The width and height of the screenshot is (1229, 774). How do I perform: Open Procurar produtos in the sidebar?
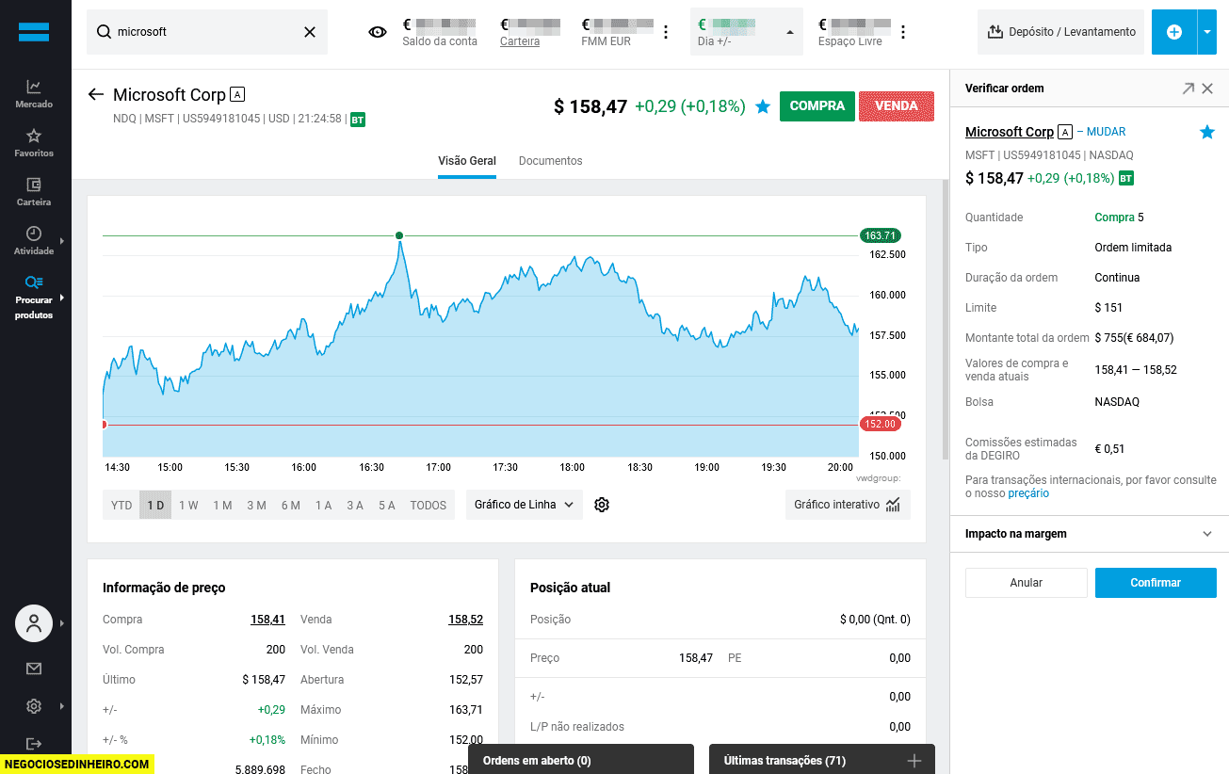34,297
